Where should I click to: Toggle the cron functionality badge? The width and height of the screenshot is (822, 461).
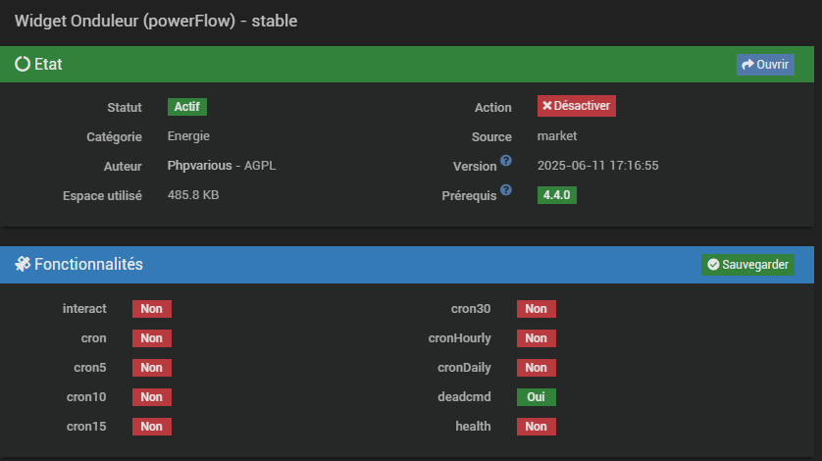(x=152, y=338)
